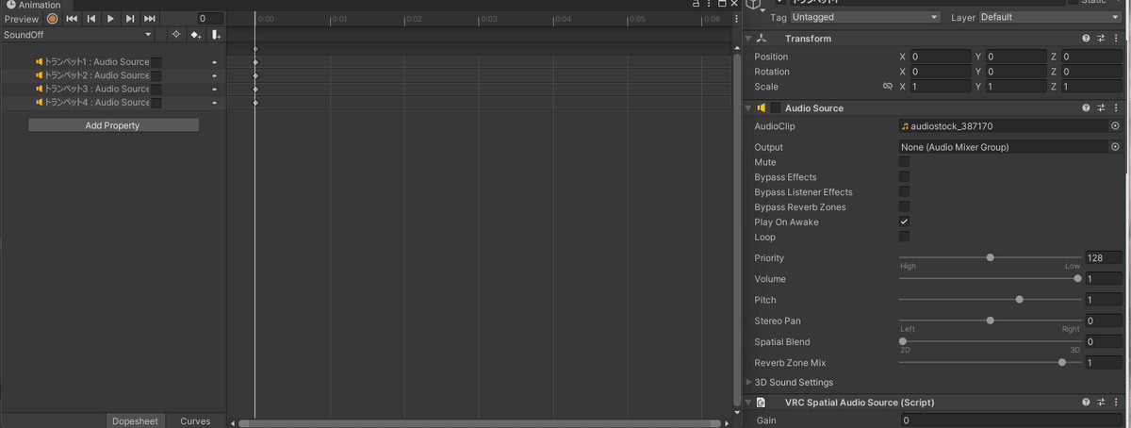
Task: Click the Position X field
Action: click(x=941, y=57)
